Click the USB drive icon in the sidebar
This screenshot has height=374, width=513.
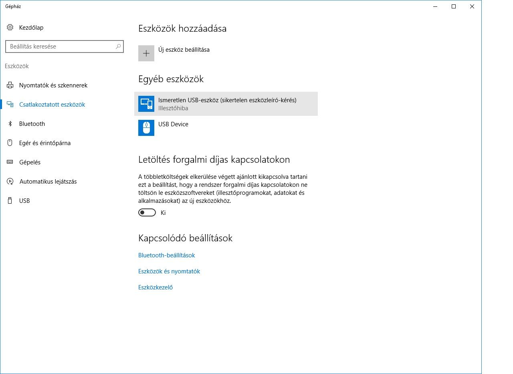(10, 201)
